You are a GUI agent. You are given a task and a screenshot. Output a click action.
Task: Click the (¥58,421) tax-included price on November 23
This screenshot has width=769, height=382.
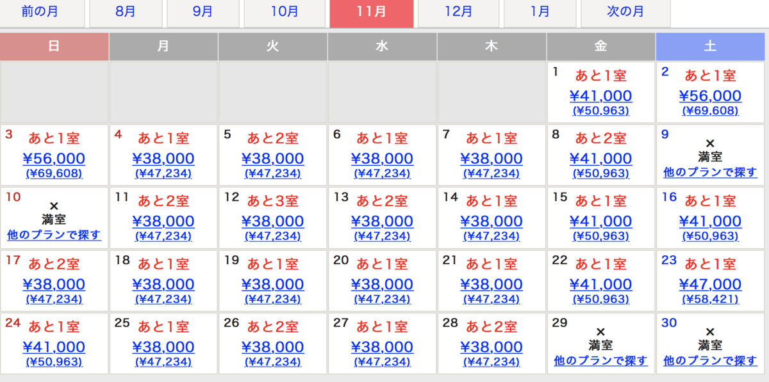coord(710,299)
